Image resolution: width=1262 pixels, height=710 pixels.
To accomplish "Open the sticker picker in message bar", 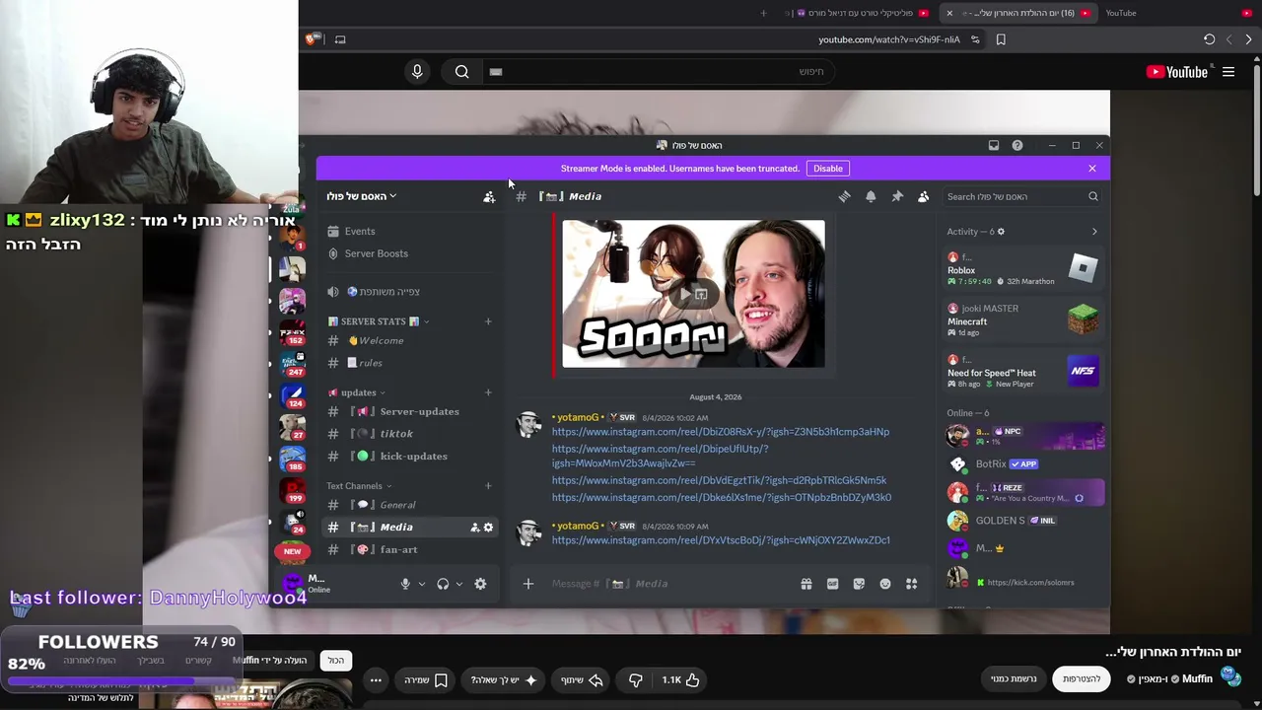I will tap(859, 584).
